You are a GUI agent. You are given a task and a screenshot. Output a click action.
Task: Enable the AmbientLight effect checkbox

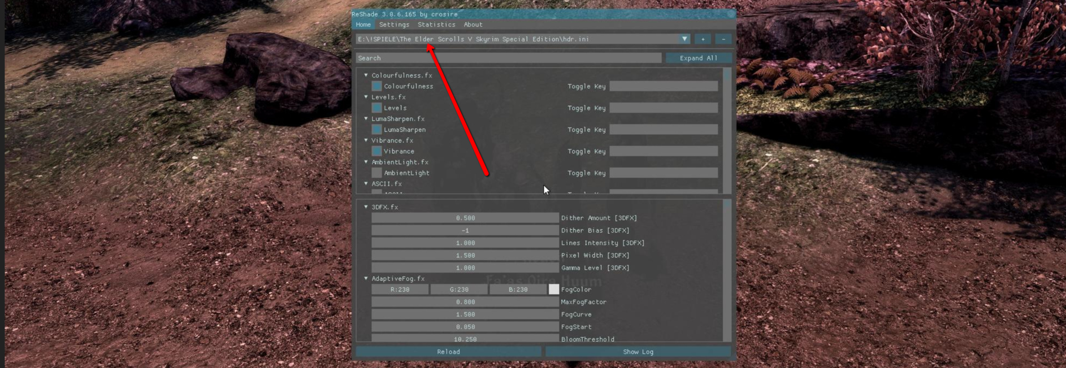[376, 173]
